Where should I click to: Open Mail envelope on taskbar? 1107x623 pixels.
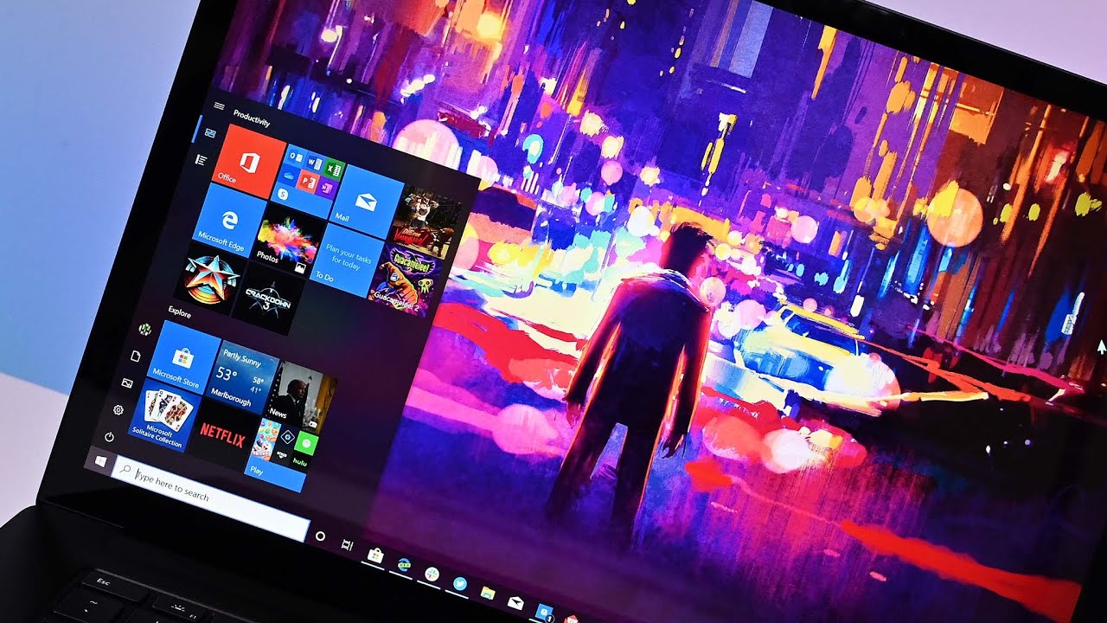click(x=516, y=602)
